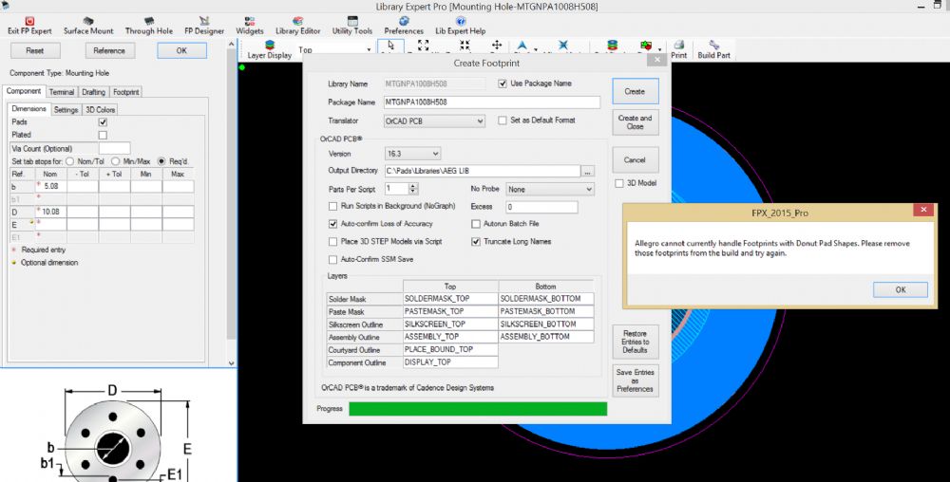Click the Exit FP Expert icon
The width and height of the screenshot is (950, 482).
click(x=28, y=20)
